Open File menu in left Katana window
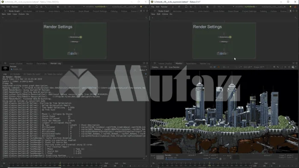This screenshot has width=299, height=168. pyautogui.click(x=3, y=7)
